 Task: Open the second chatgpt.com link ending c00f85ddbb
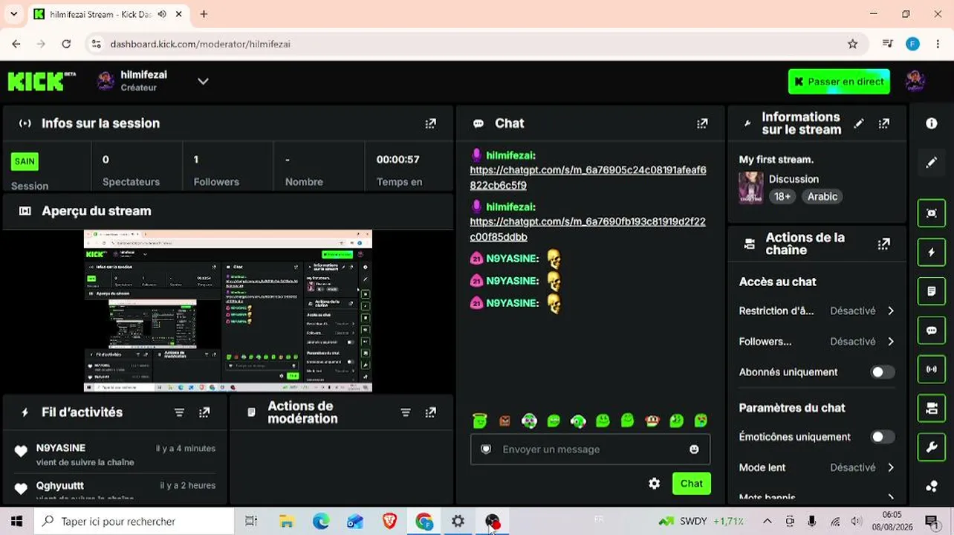click(x=588, y=229)
